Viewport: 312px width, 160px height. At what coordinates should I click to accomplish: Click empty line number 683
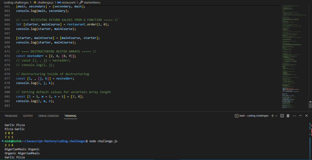tap(7, 106)
